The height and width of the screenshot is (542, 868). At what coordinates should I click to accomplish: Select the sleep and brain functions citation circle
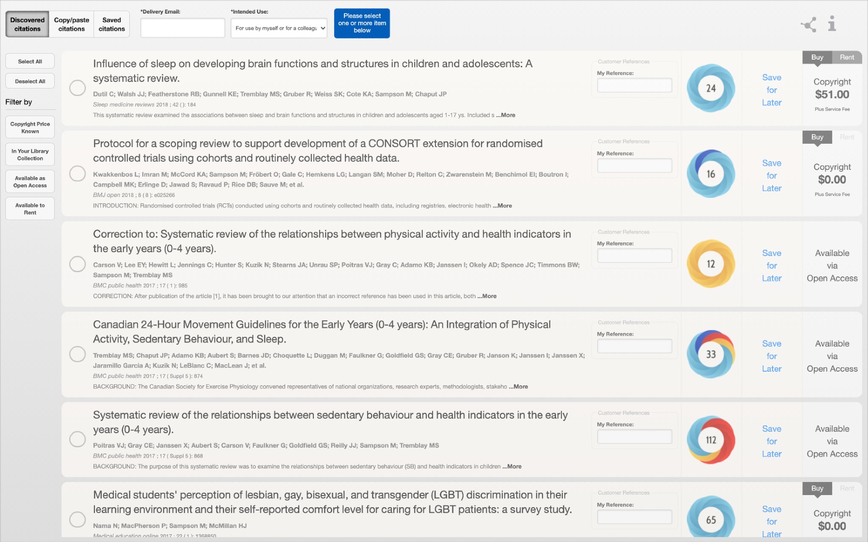click(x=77, y=88)
